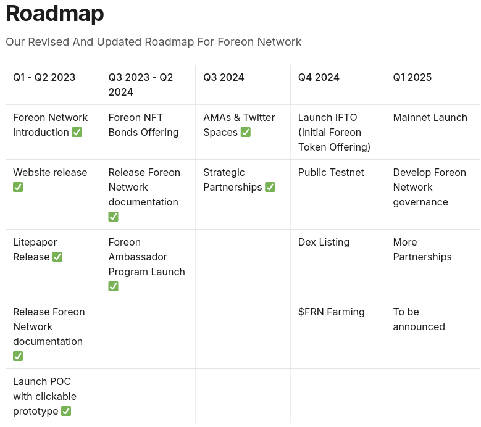Click the Roadmap page heading
Image resolution: width=481 pixels, height=427 pixels.
tap(55, 14)
